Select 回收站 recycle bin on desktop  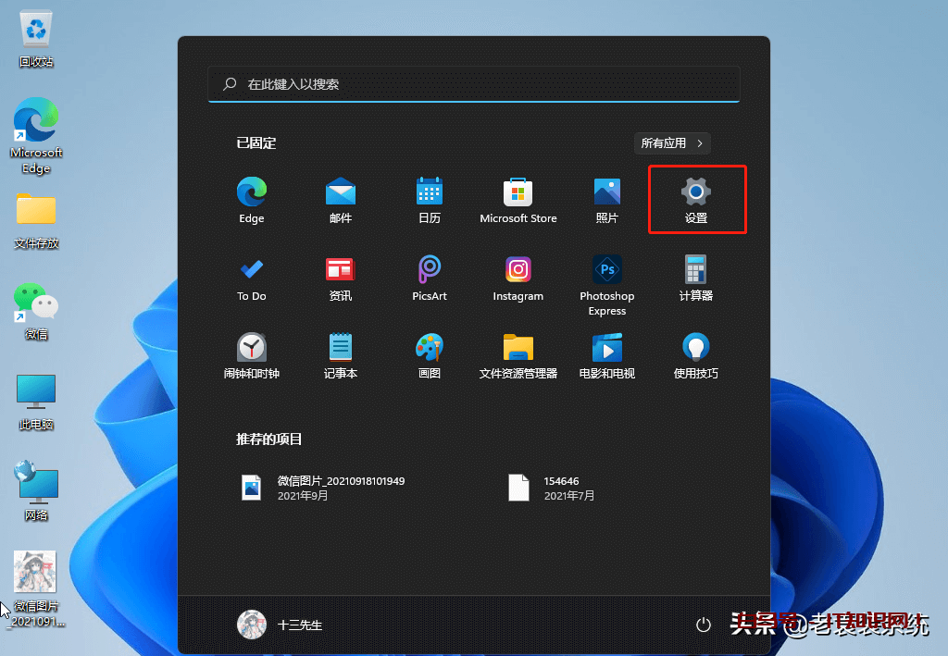36,39
